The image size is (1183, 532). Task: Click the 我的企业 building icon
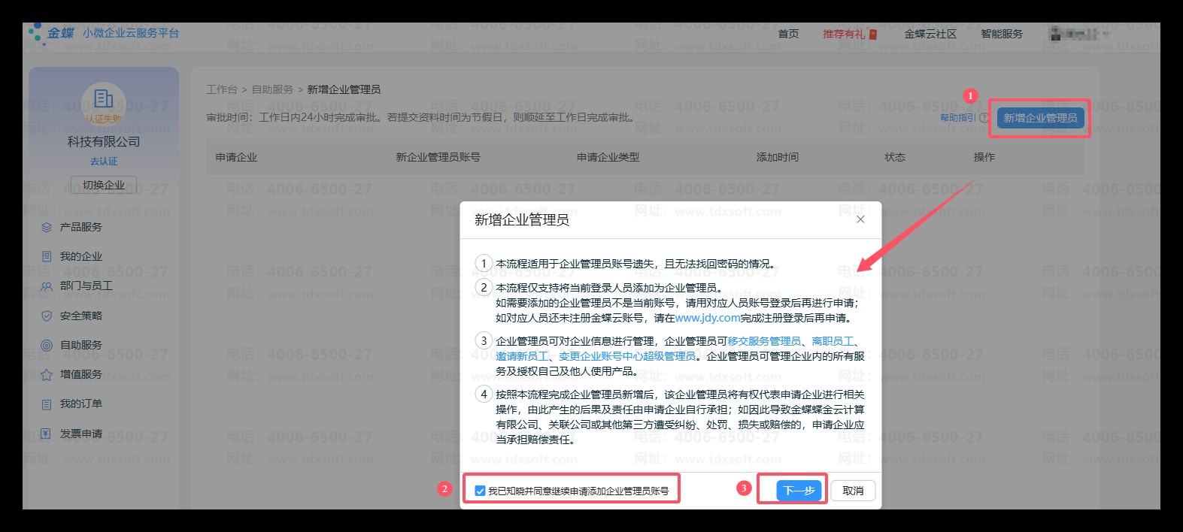(x=47, y=256)
